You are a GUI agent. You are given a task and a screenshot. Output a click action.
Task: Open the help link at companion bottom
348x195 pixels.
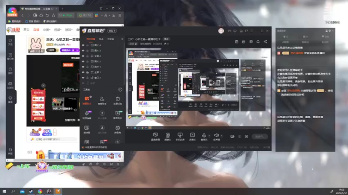tap(94, 147)
